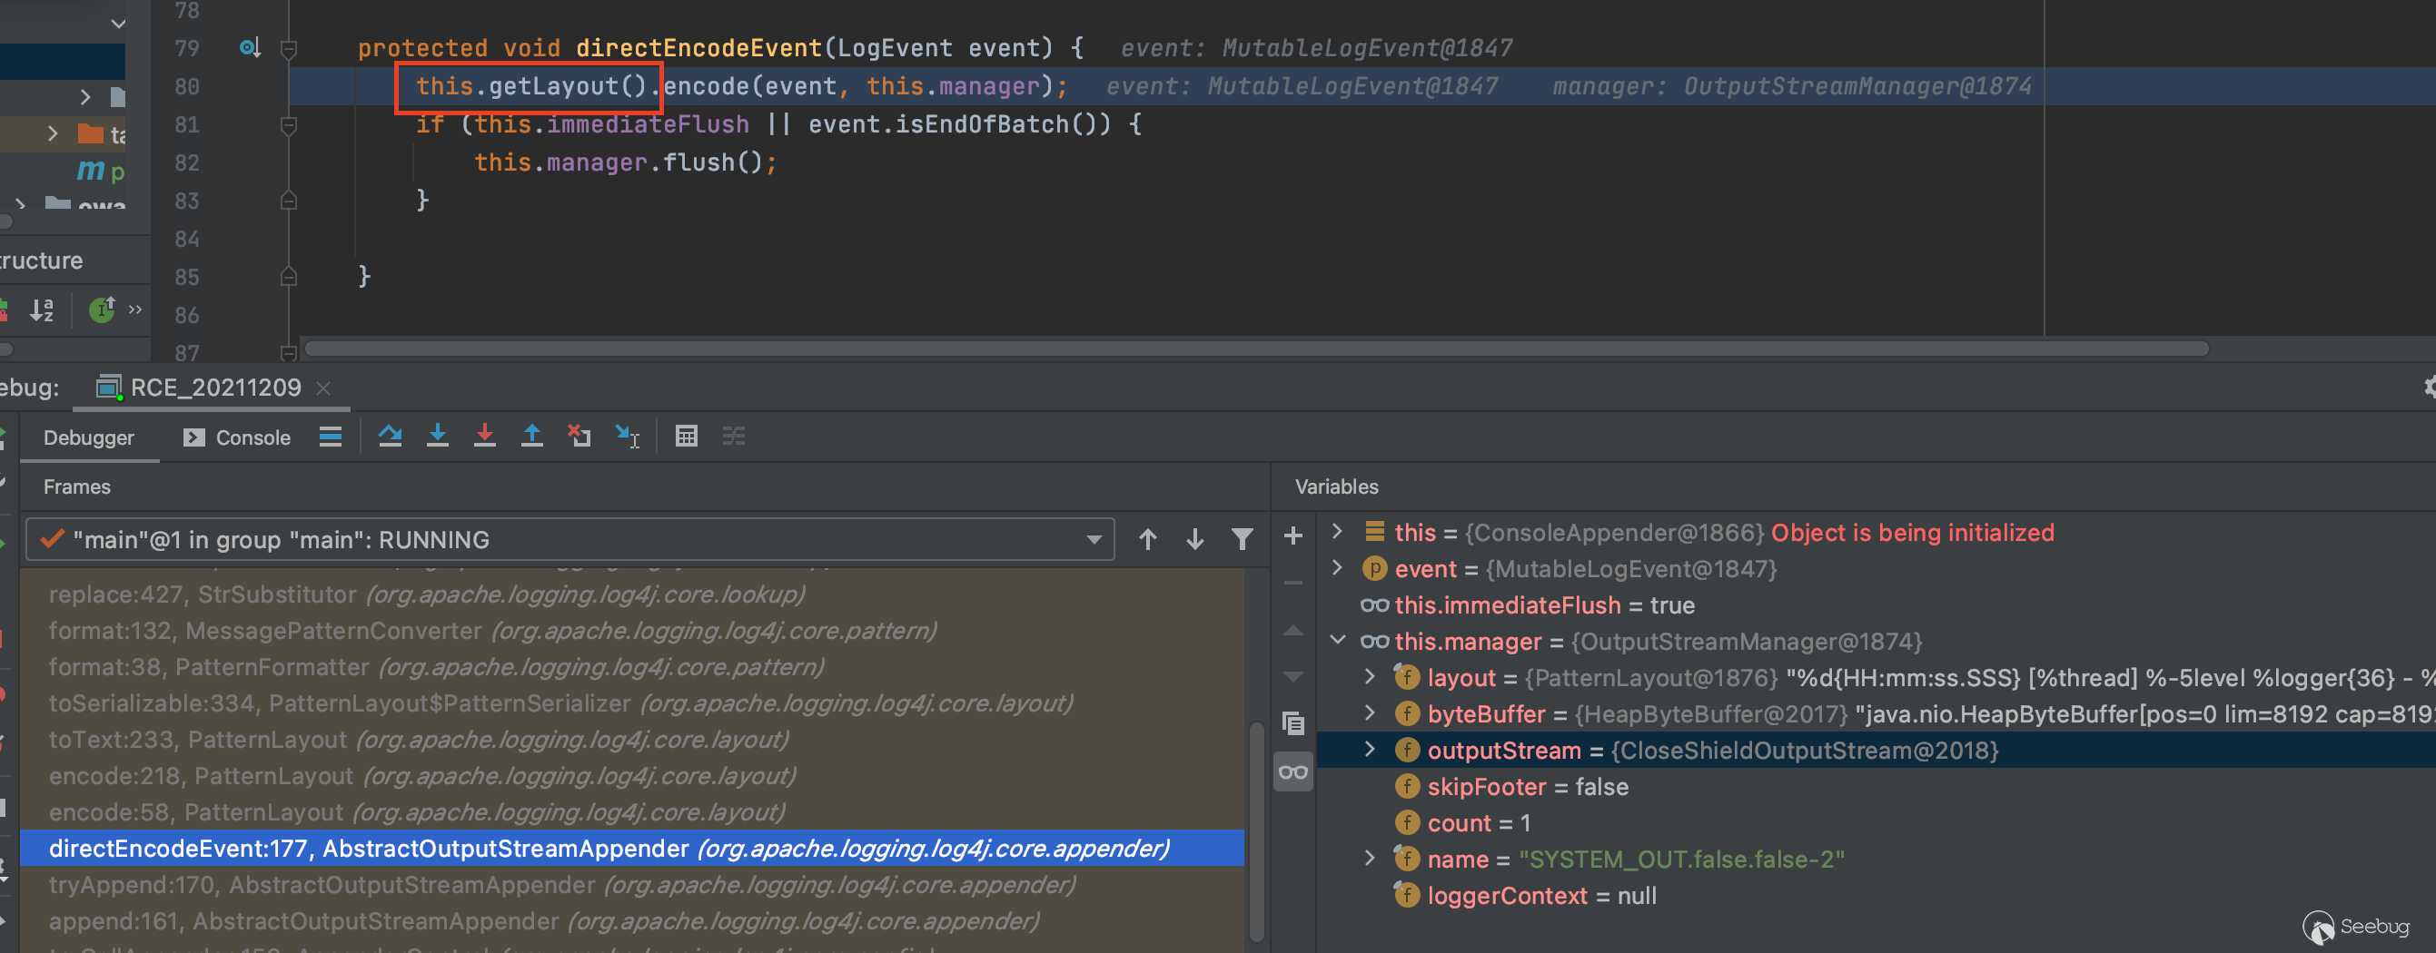Screen dimensions: 2436x953
Task: Expand the outputStream variable node
Action: (x=1370, y=750)
